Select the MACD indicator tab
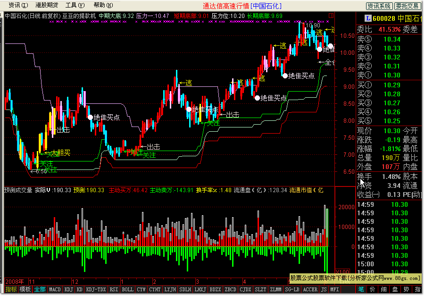The image size is (425, 296). tap(55, 289)
